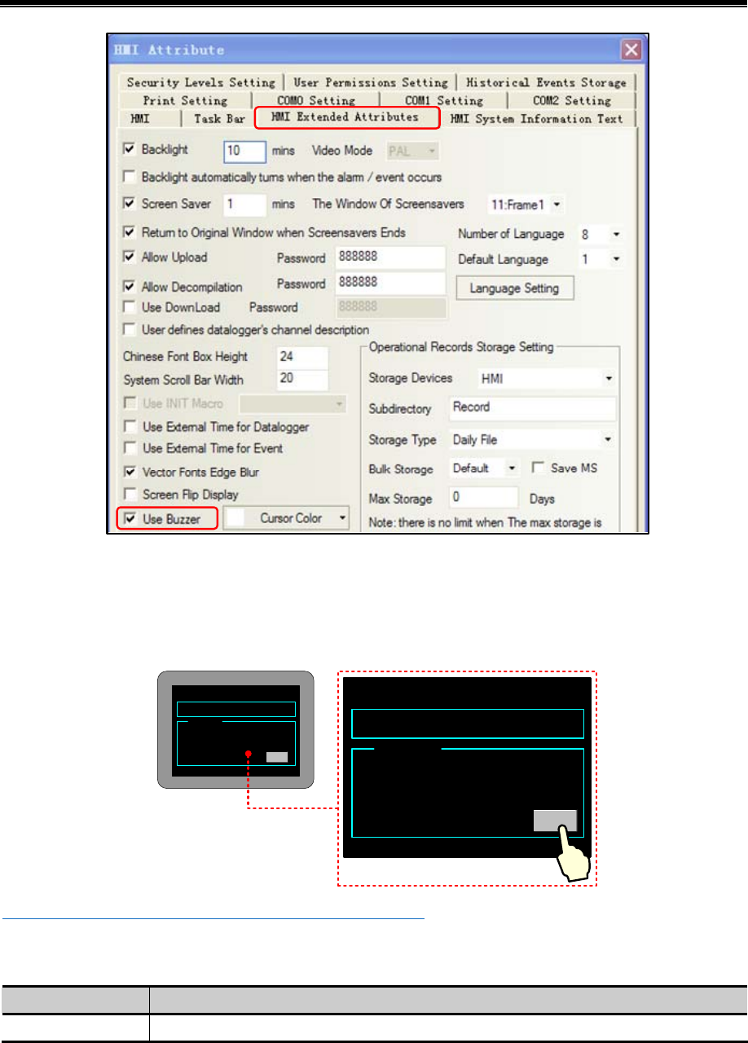Enable the Save MS checkbox
748x1043 pixels.
[538, 468]
